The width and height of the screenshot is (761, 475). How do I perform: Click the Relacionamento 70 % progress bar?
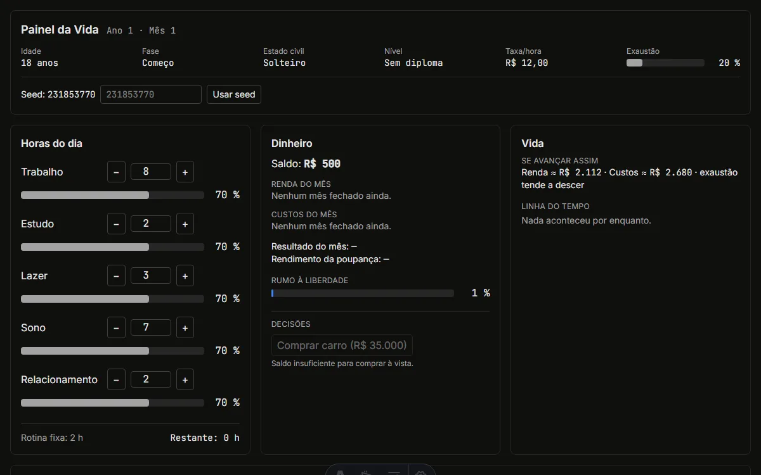coord(113,403)
